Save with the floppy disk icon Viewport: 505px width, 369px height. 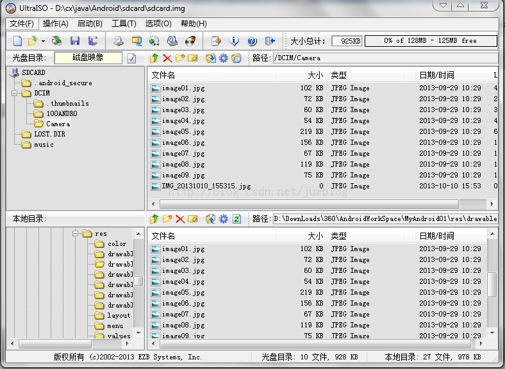(x=75, y=40)
